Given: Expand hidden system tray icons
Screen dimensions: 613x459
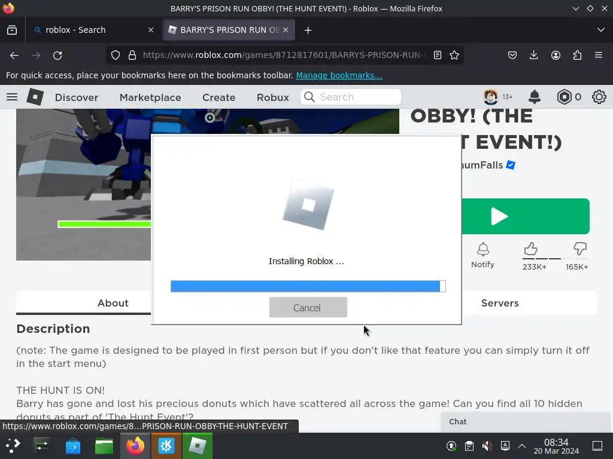Looking at the screenshot, I should point(522,446).
